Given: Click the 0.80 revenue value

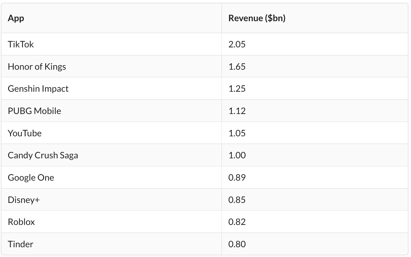Looking at the screenshot, I should click(237, 244).
